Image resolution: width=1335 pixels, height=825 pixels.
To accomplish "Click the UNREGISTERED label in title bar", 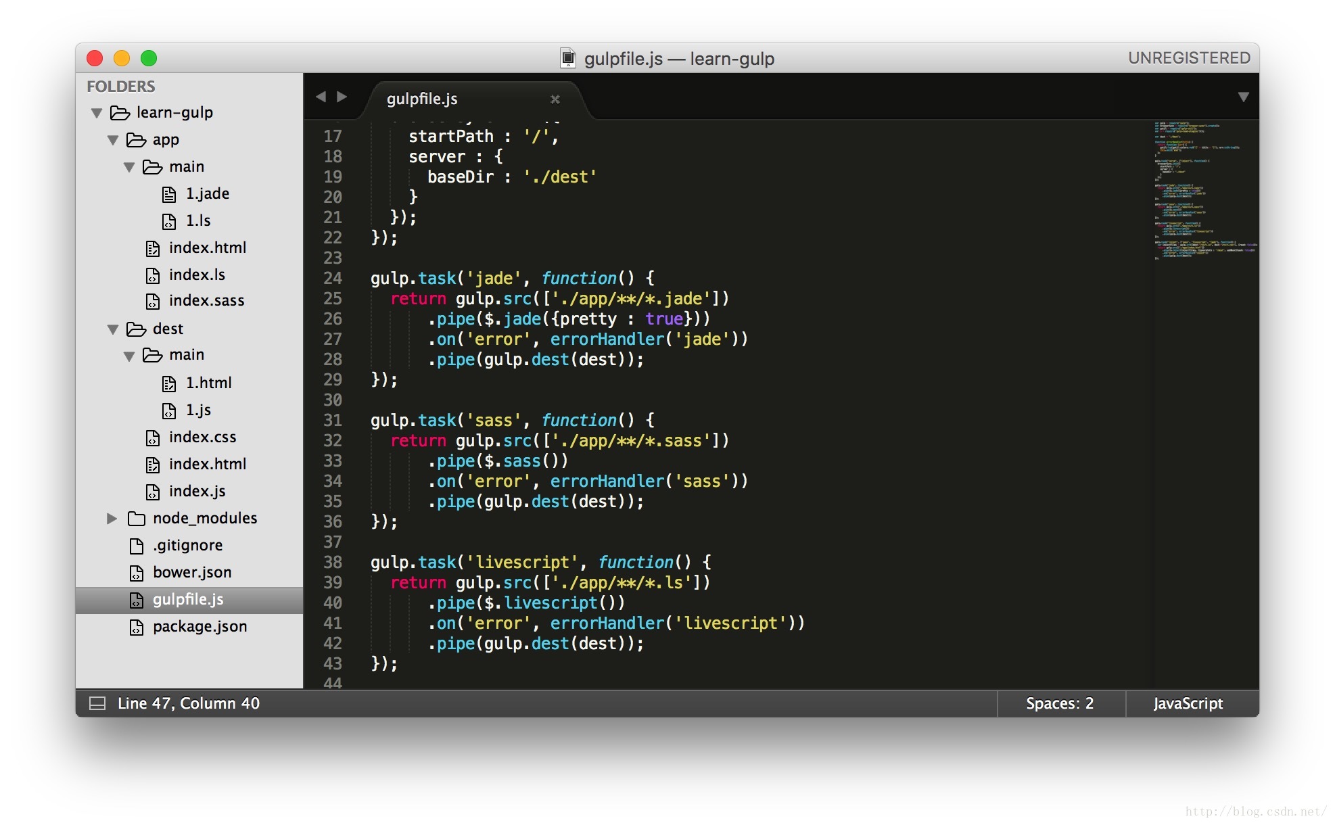I will click(x=1189, y=58).
